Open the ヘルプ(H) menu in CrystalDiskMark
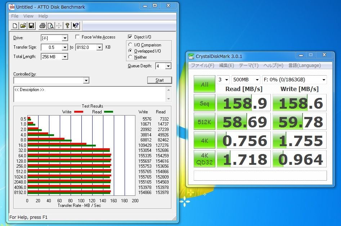This screenshot has width=341, height=226. tap(273, 65)
